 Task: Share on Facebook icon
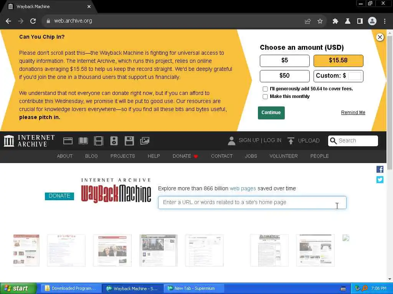point(380,170)
